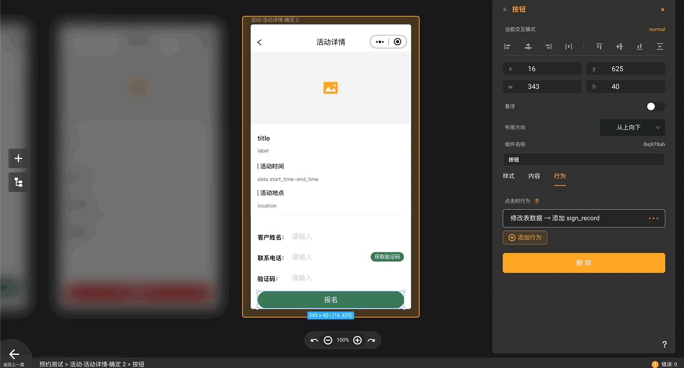This screenshot has height=368, width=684.
Task: Select the bottom align icon
Action: click(640, 46)
